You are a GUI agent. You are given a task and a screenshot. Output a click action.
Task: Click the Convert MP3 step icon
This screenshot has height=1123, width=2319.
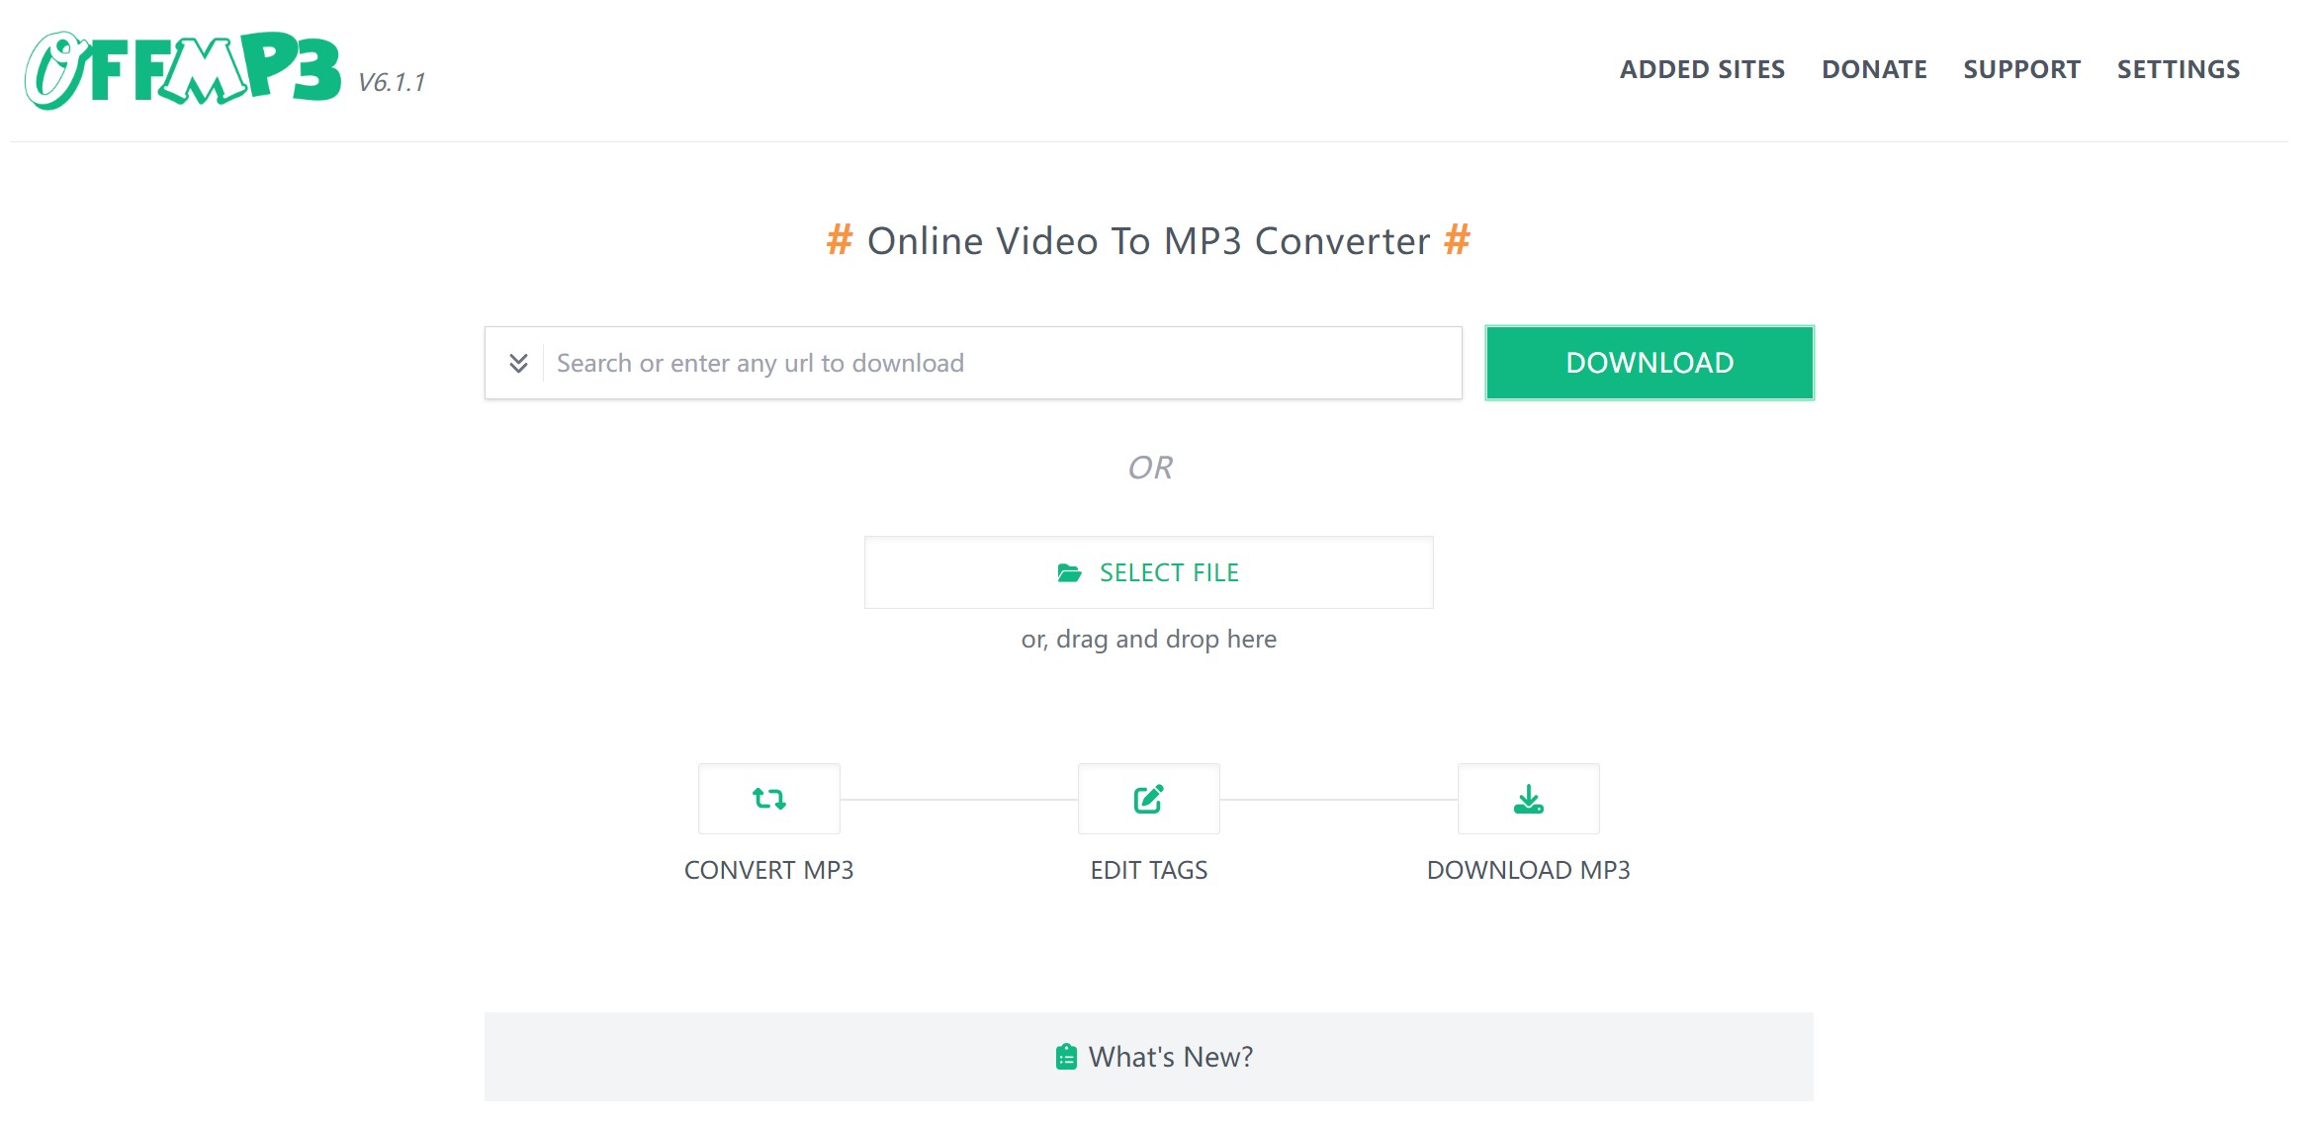[768, 799]
